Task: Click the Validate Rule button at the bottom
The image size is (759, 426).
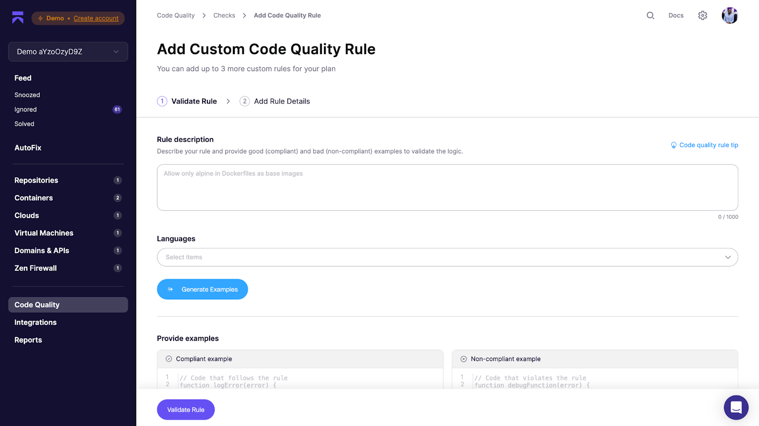Action: [x=185, y=409]
